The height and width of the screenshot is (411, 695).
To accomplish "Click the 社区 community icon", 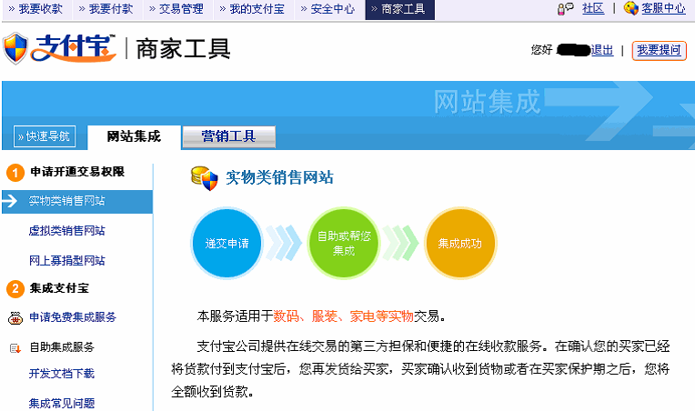I will coord(566,8).
